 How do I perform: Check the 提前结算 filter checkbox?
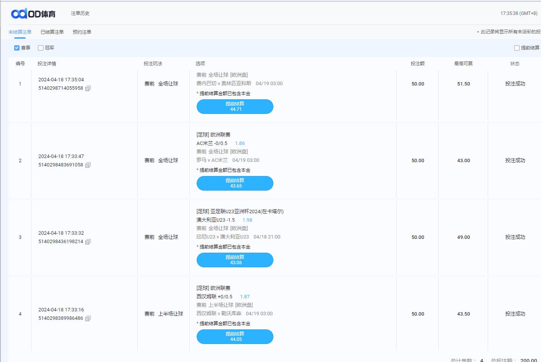(x=516, y=48)
